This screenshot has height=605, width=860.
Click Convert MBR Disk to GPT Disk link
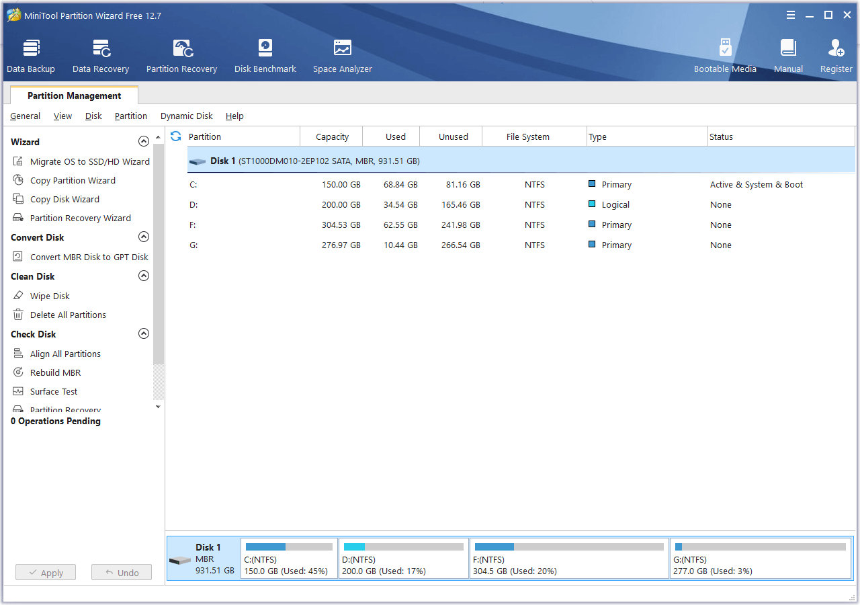(89, 257)
